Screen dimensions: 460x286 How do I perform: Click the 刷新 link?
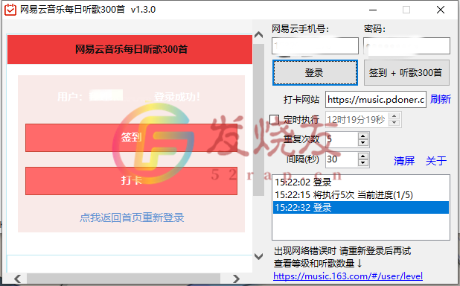click(x=441, y=99)
